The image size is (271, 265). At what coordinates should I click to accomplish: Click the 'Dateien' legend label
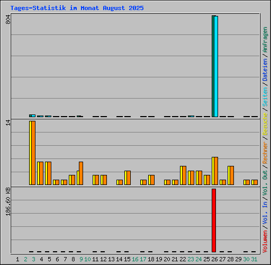pyautogui.click(x=265, y=70)
